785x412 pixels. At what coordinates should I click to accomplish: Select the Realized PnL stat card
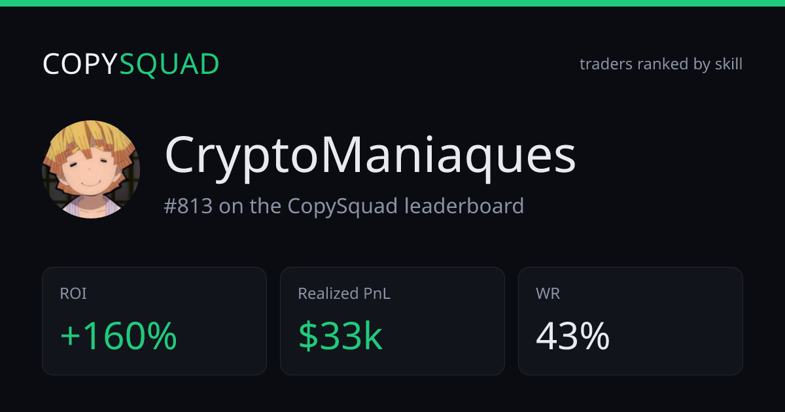(392, 321)
